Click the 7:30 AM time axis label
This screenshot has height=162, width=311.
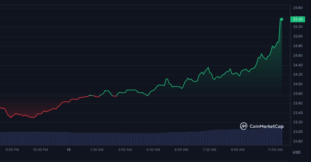210,150
